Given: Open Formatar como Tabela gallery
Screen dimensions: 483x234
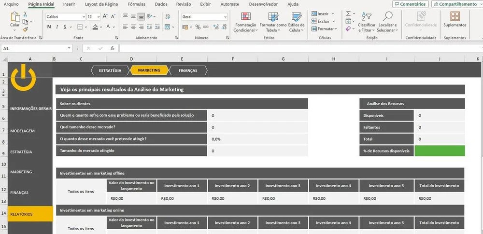Looking at the screenshot, I should point(273,22).
